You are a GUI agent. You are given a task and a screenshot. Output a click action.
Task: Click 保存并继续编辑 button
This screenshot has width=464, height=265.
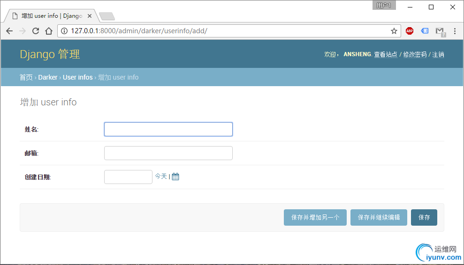(379, 217)
